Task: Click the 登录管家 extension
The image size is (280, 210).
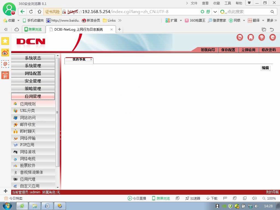Action: click(217, 21)
